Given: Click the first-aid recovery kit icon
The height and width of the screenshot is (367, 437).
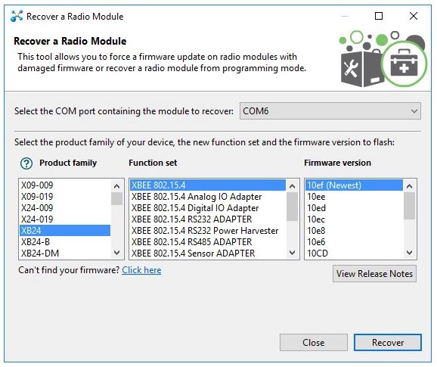Looking at the screenshot, I should 404,64.
